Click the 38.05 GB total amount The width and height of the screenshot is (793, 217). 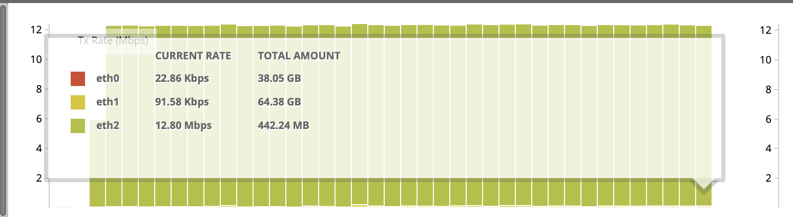[x=279, y=79]
